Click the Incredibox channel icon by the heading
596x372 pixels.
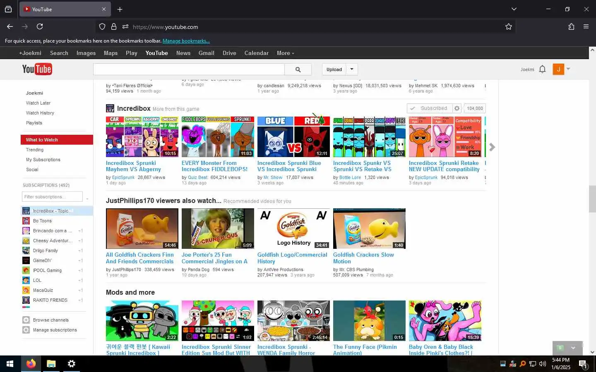click(110, 108)
